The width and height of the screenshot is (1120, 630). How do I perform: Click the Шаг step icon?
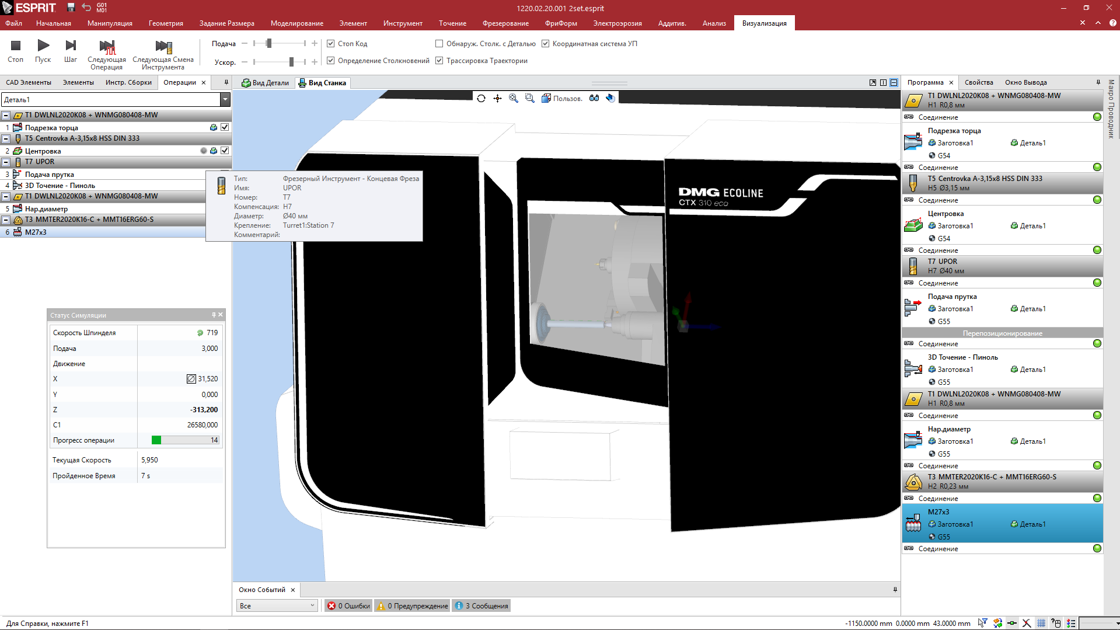click(71, 46)
